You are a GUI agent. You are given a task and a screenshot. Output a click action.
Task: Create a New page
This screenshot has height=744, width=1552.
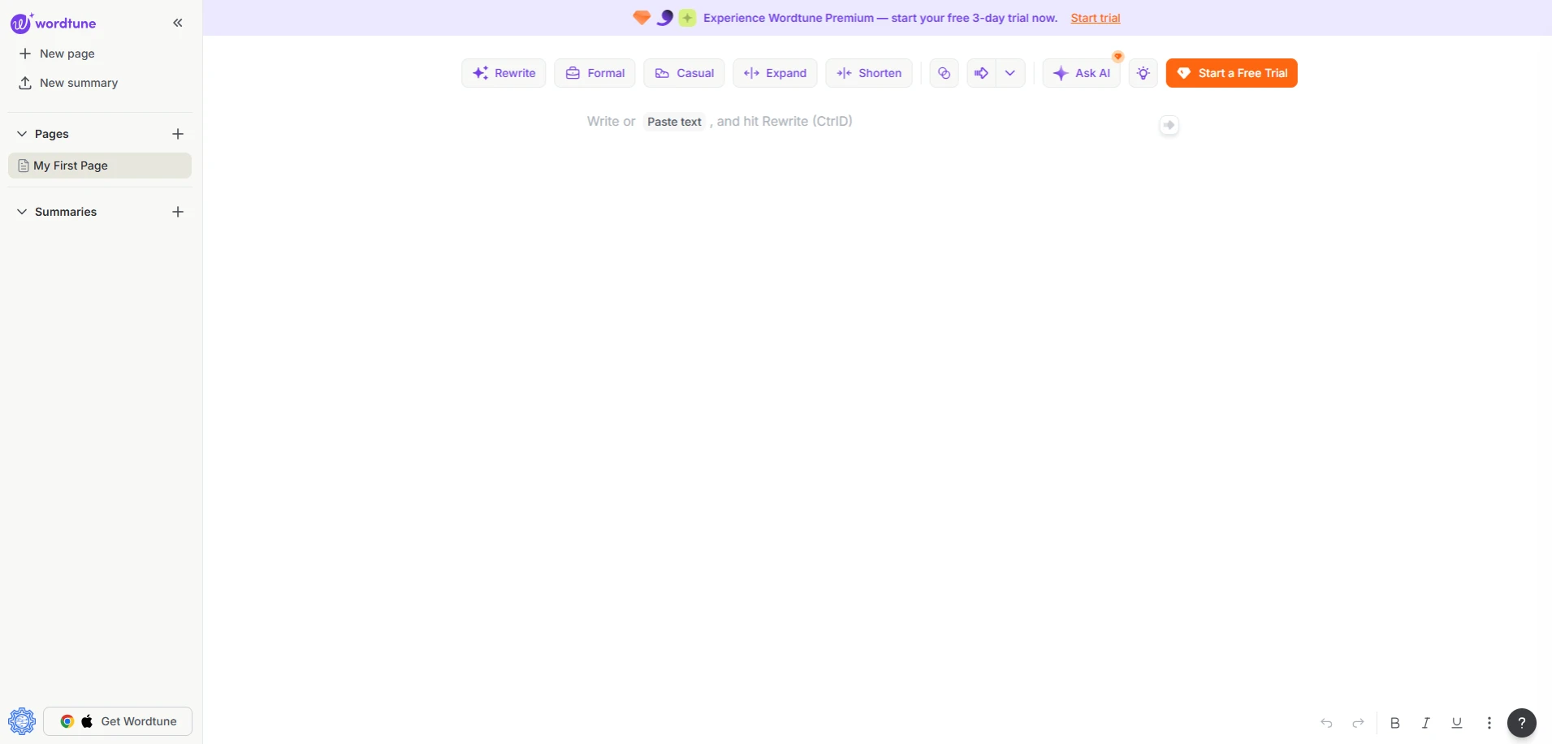[57, 54]
